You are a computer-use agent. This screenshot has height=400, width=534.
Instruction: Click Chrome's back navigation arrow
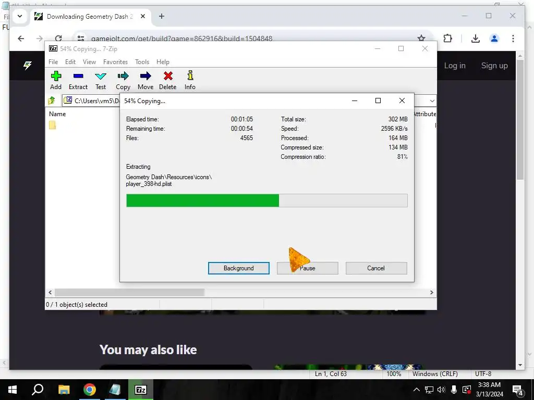[21, 39]
